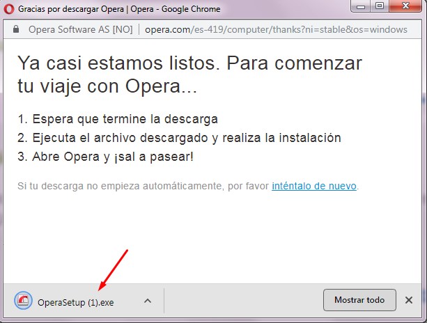Image resolution: width=427 pixels, height=323 pixels.
Task: Close the downloads bar
Action: pyautogui.click(x=408, y=300)
